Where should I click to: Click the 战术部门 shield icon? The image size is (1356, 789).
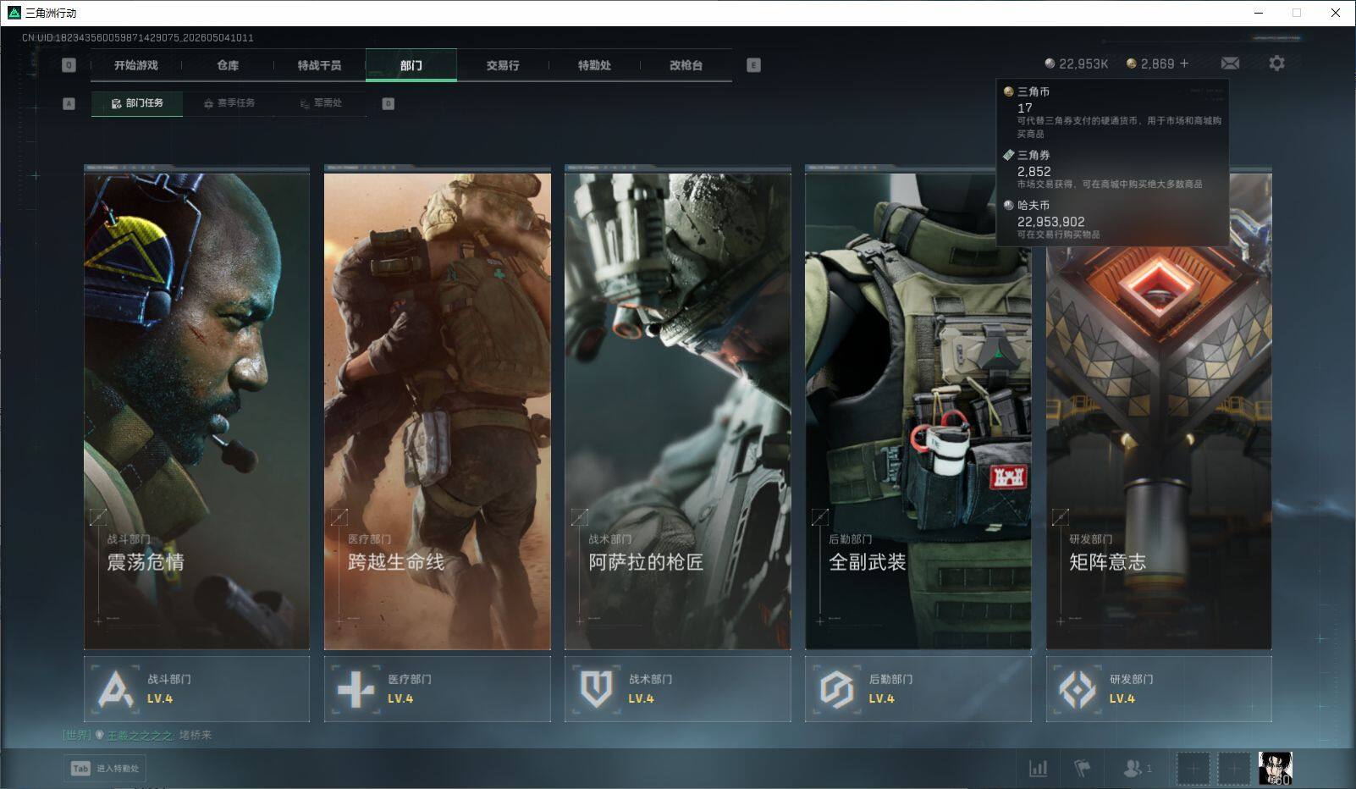[x=596, y=689]
